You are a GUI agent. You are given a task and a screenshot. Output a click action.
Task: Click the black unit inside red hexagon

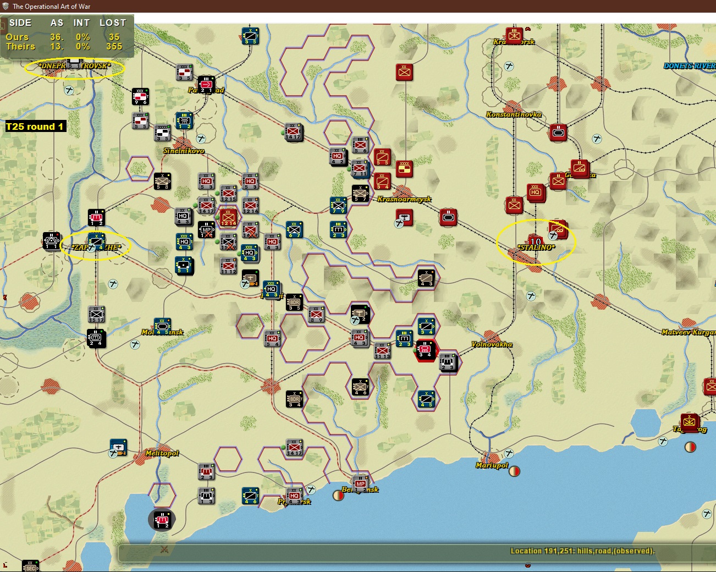point(425,350)
